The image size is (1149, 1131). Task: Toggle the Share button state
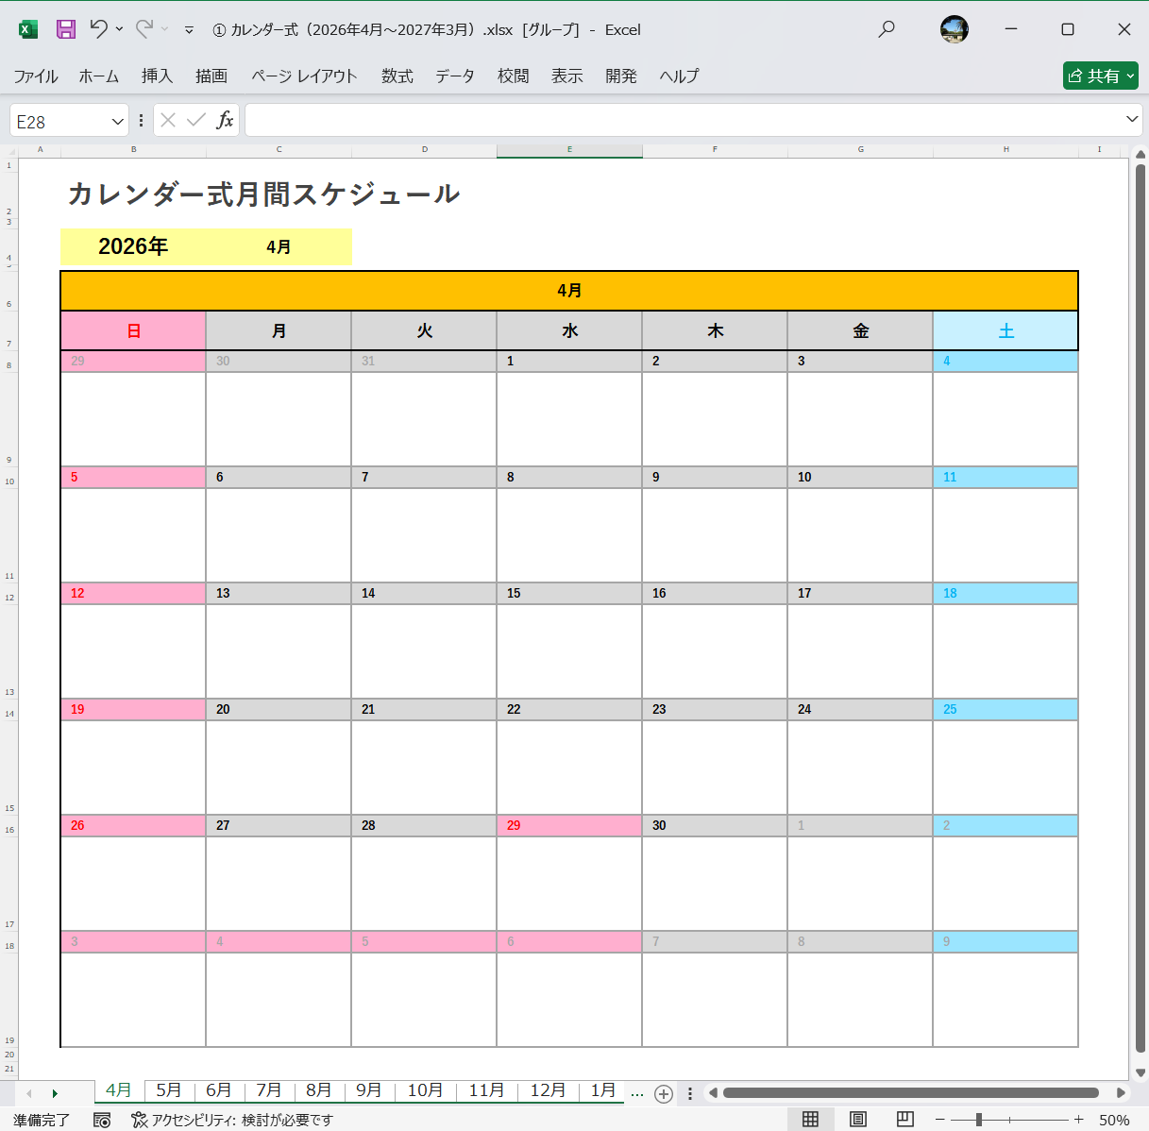pyautogui.click(x=1100, y=76)
